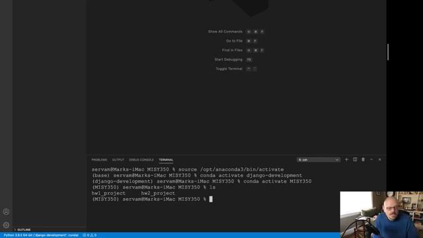
Task: Switch to the DEBUG CONSOLE tab
Action: [x=141, y=160]
